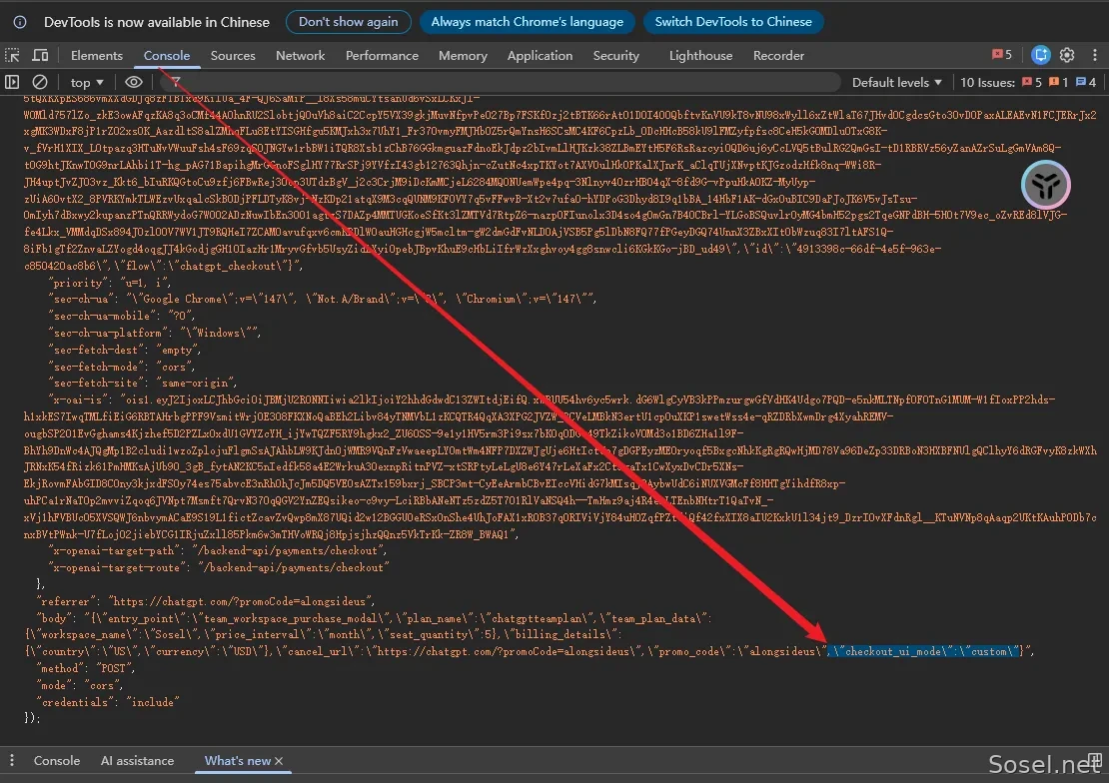Open the Security tab

coord(615,55)
